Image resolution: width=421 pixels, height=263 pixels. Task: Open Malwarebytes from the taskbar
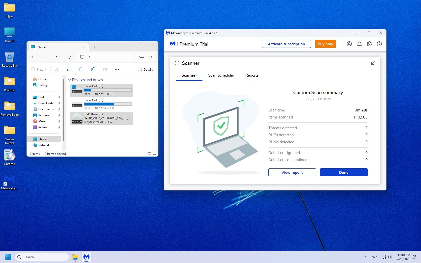coord(86,257)
